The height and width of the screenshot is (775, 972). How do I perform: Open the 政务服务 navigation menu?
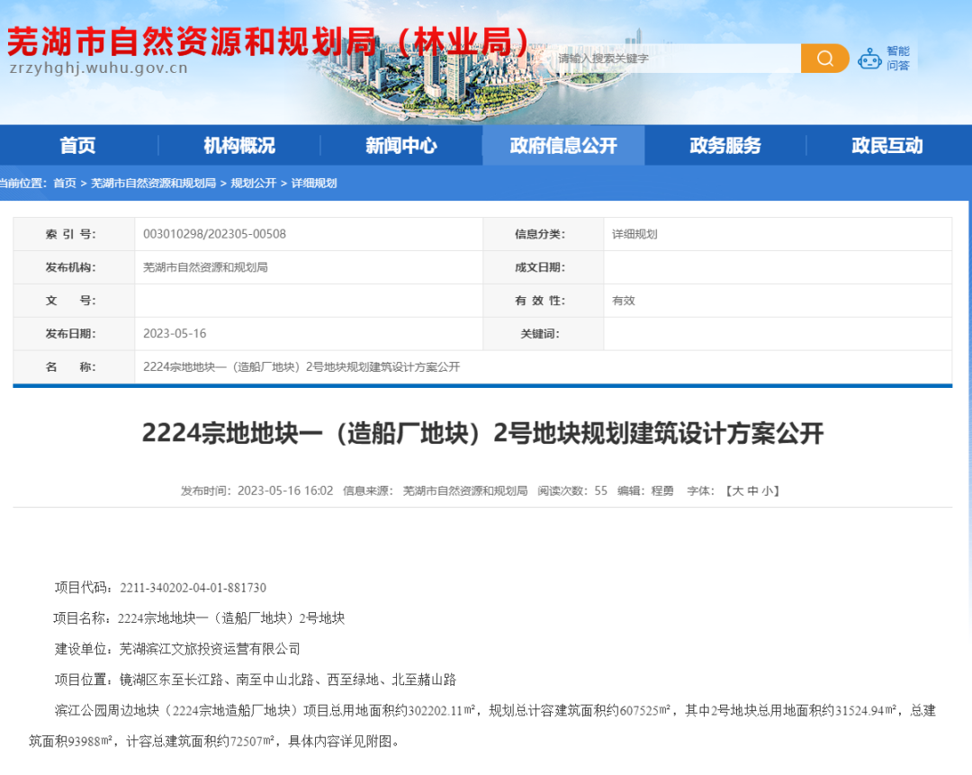click(725, 145)
